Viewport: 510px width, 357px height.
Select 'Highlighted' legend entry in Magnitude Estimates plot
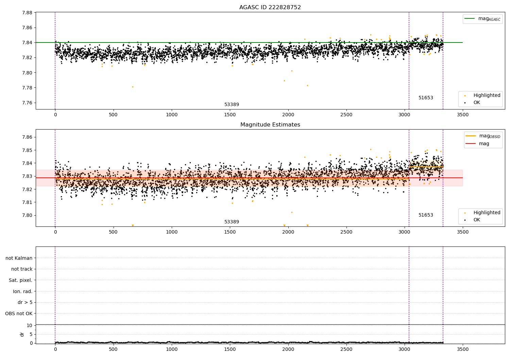[487, 213]
